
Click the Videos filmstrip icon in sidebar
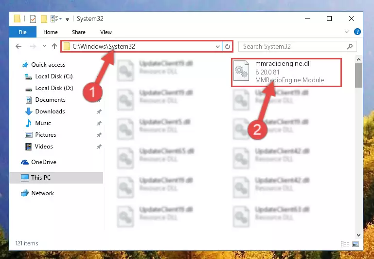click(x=29, y=147)
